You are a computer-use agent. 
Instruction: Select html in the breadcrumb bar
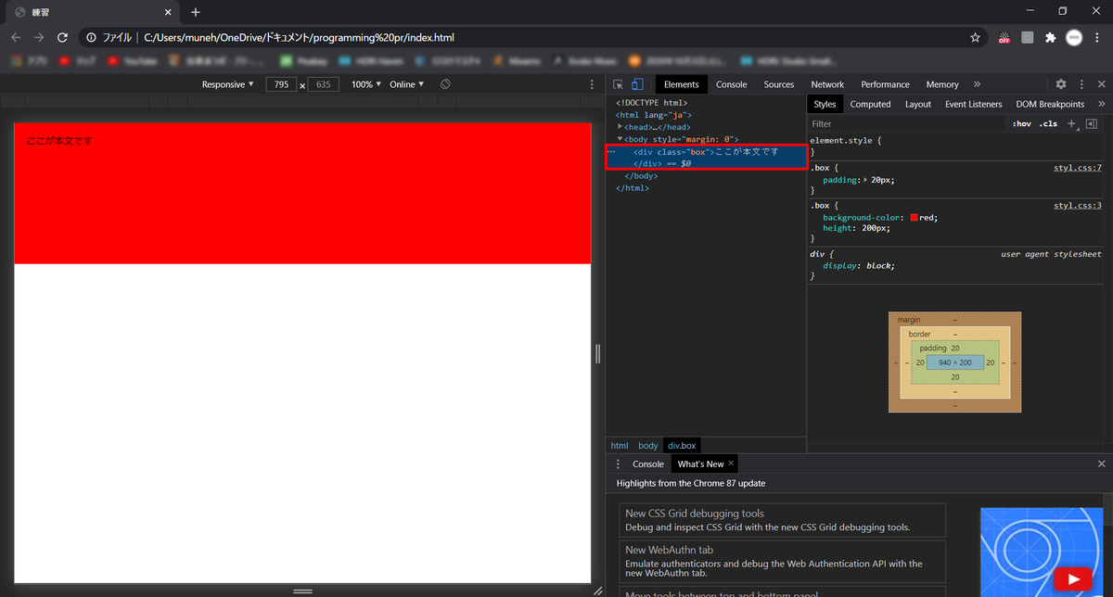tap(619, 446)
